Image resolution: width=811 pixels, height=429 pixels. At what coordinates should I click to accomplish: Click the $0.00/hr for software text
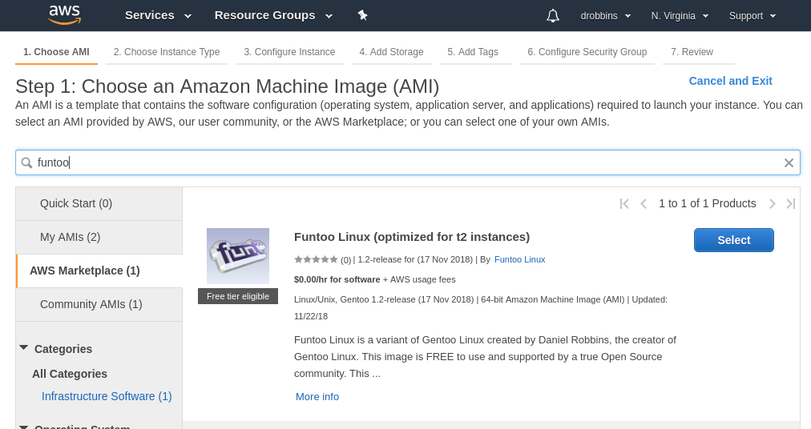[x=337, y=279]
